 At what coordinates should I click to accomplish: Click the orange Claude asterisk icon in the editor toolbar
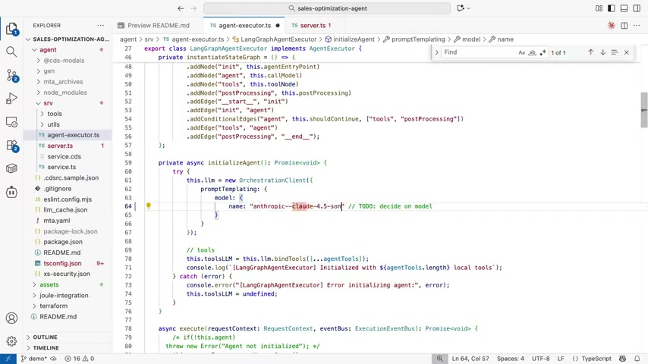(612, 26)
